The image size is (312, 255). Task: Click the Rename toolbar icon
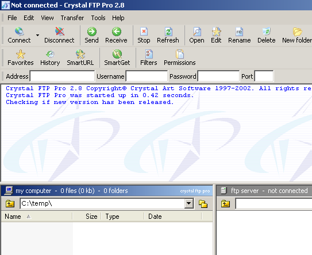239,32
